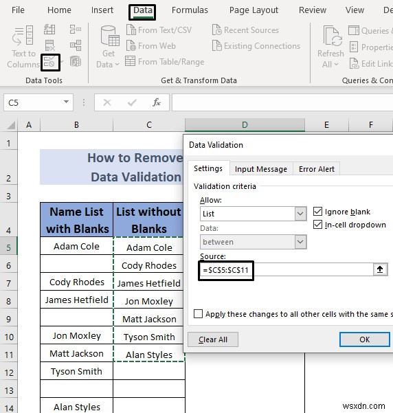Click Refresh All icon
The image size is (393, 413).
coord(333,36)
